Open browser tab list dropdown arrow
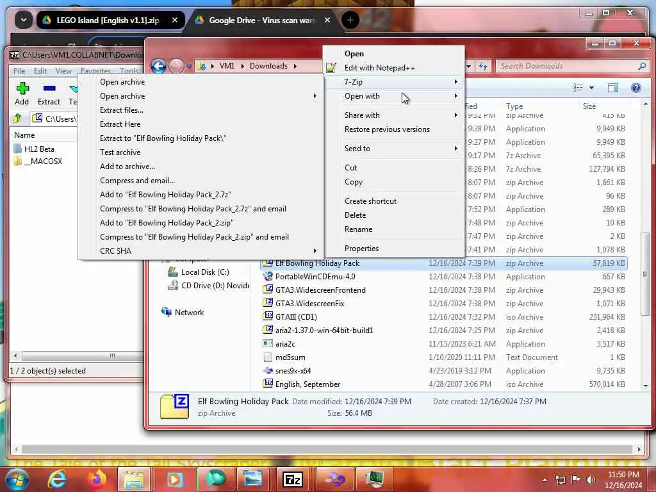Viewport: 656px width, 492px height. tap(24, 20)
